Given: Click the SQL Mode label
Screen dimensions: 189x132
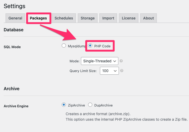Looking at the screenshot, I should (x=12, y=47).
